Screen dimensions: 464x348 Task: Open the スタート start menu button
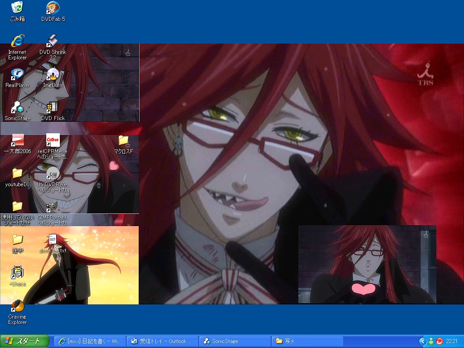pos(24,341)
